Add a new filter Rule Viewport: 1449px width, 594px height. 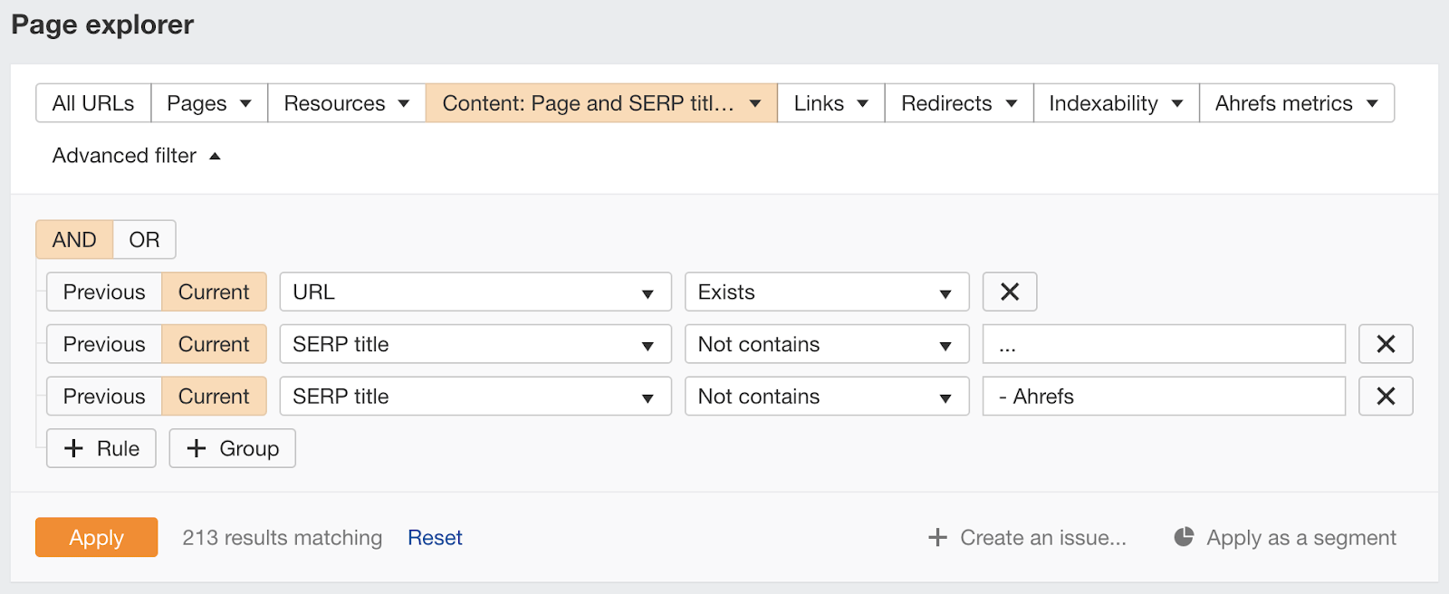tap(101, 448)
